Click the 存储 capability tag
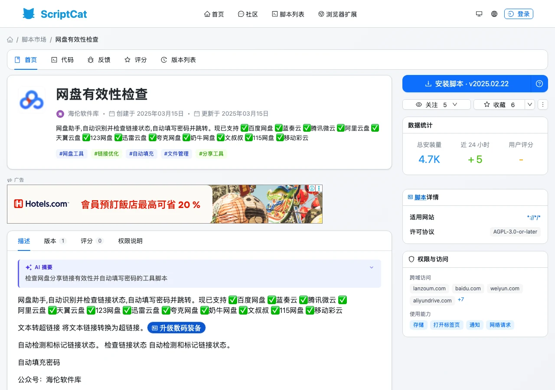Viewport: 555px width, 390px height. (x=419, y=325)
